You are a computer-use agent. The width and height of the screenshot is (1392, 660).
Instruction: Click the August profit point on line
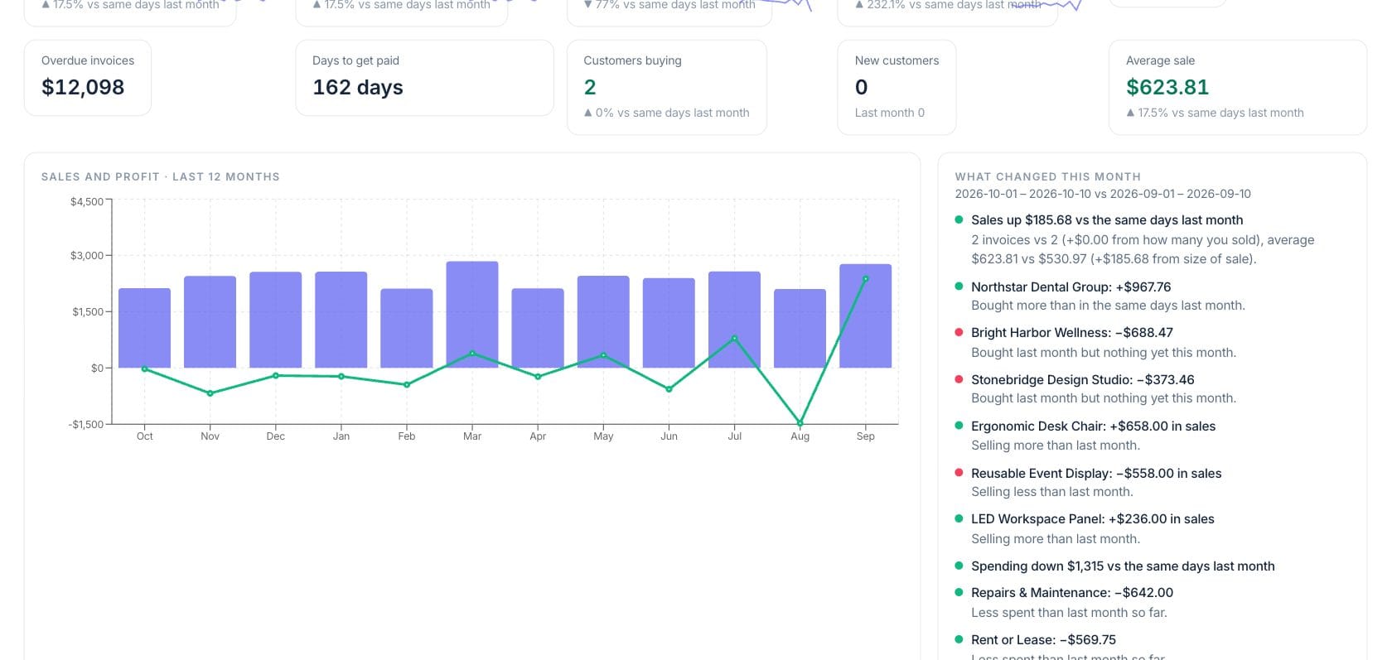click(x=800, y=423)
